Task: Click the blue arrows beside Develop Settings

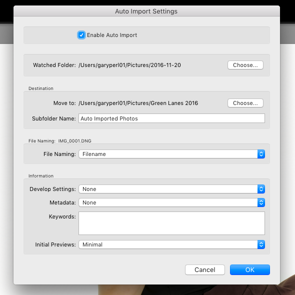Action: click(261, 189)
